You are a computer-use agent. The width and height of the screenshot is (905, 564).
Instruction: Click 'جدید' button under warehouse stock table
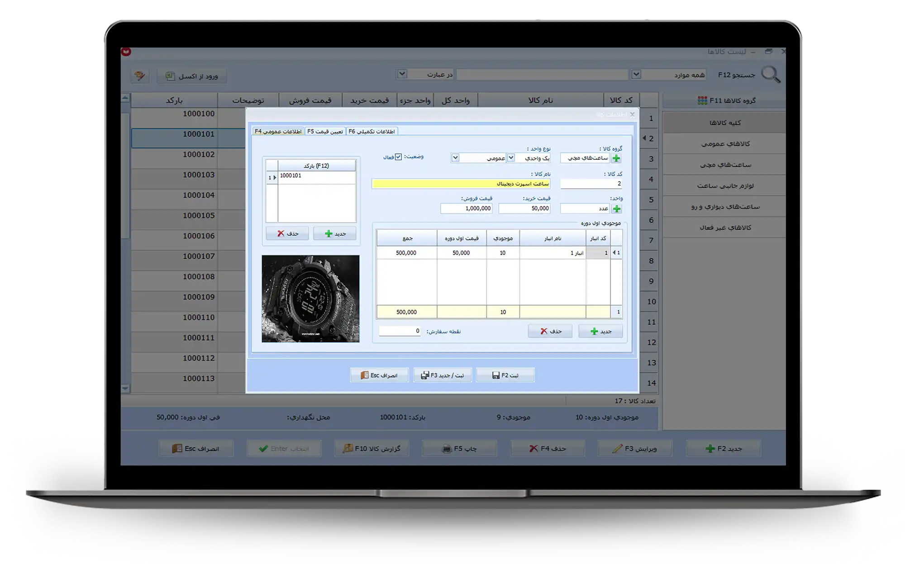[600, 332]
